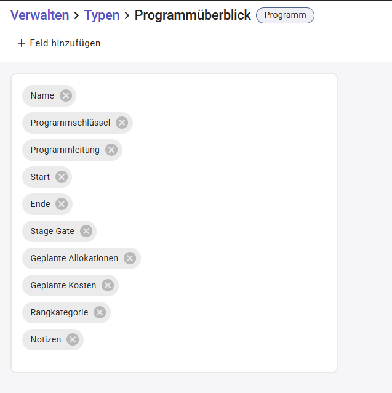Viewport: 392px width, 393px height.
Task: Select the Name chip label
Action: click(x=42, y=95)
